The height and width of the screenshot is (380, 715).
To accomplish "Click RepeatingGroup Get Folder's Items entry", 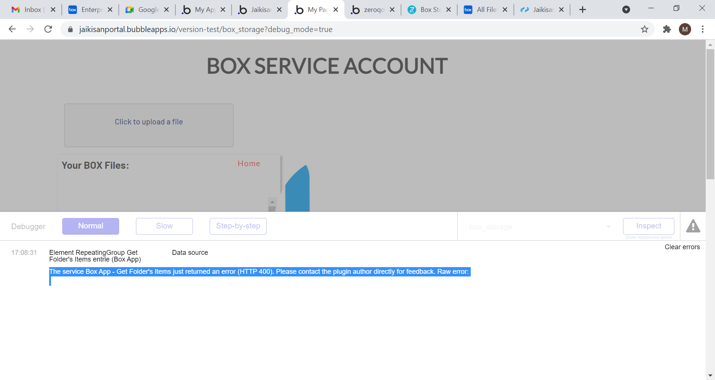I will 95,256.
